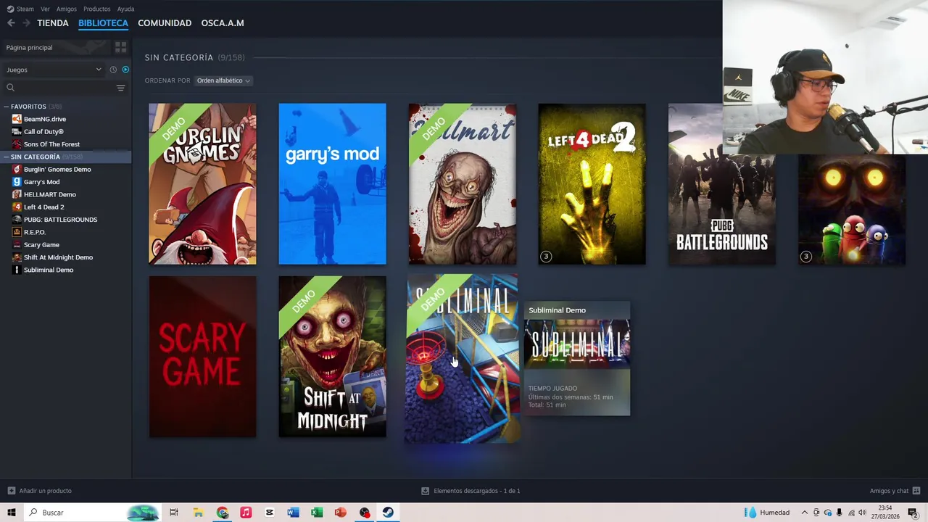Collapse the FAVORITOS category
The width and height of the screenshot is (928, 522).
7,107
